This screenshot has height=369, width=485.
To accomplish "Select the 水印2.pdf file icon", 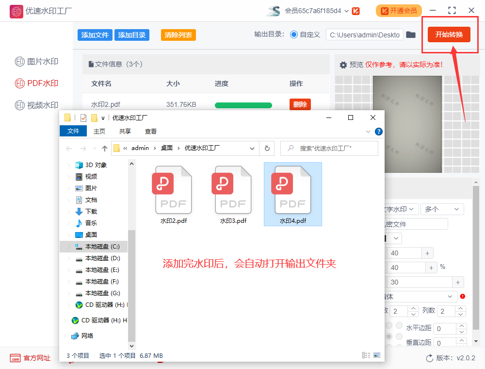I will pyautogui.click(x=173, y=190).
